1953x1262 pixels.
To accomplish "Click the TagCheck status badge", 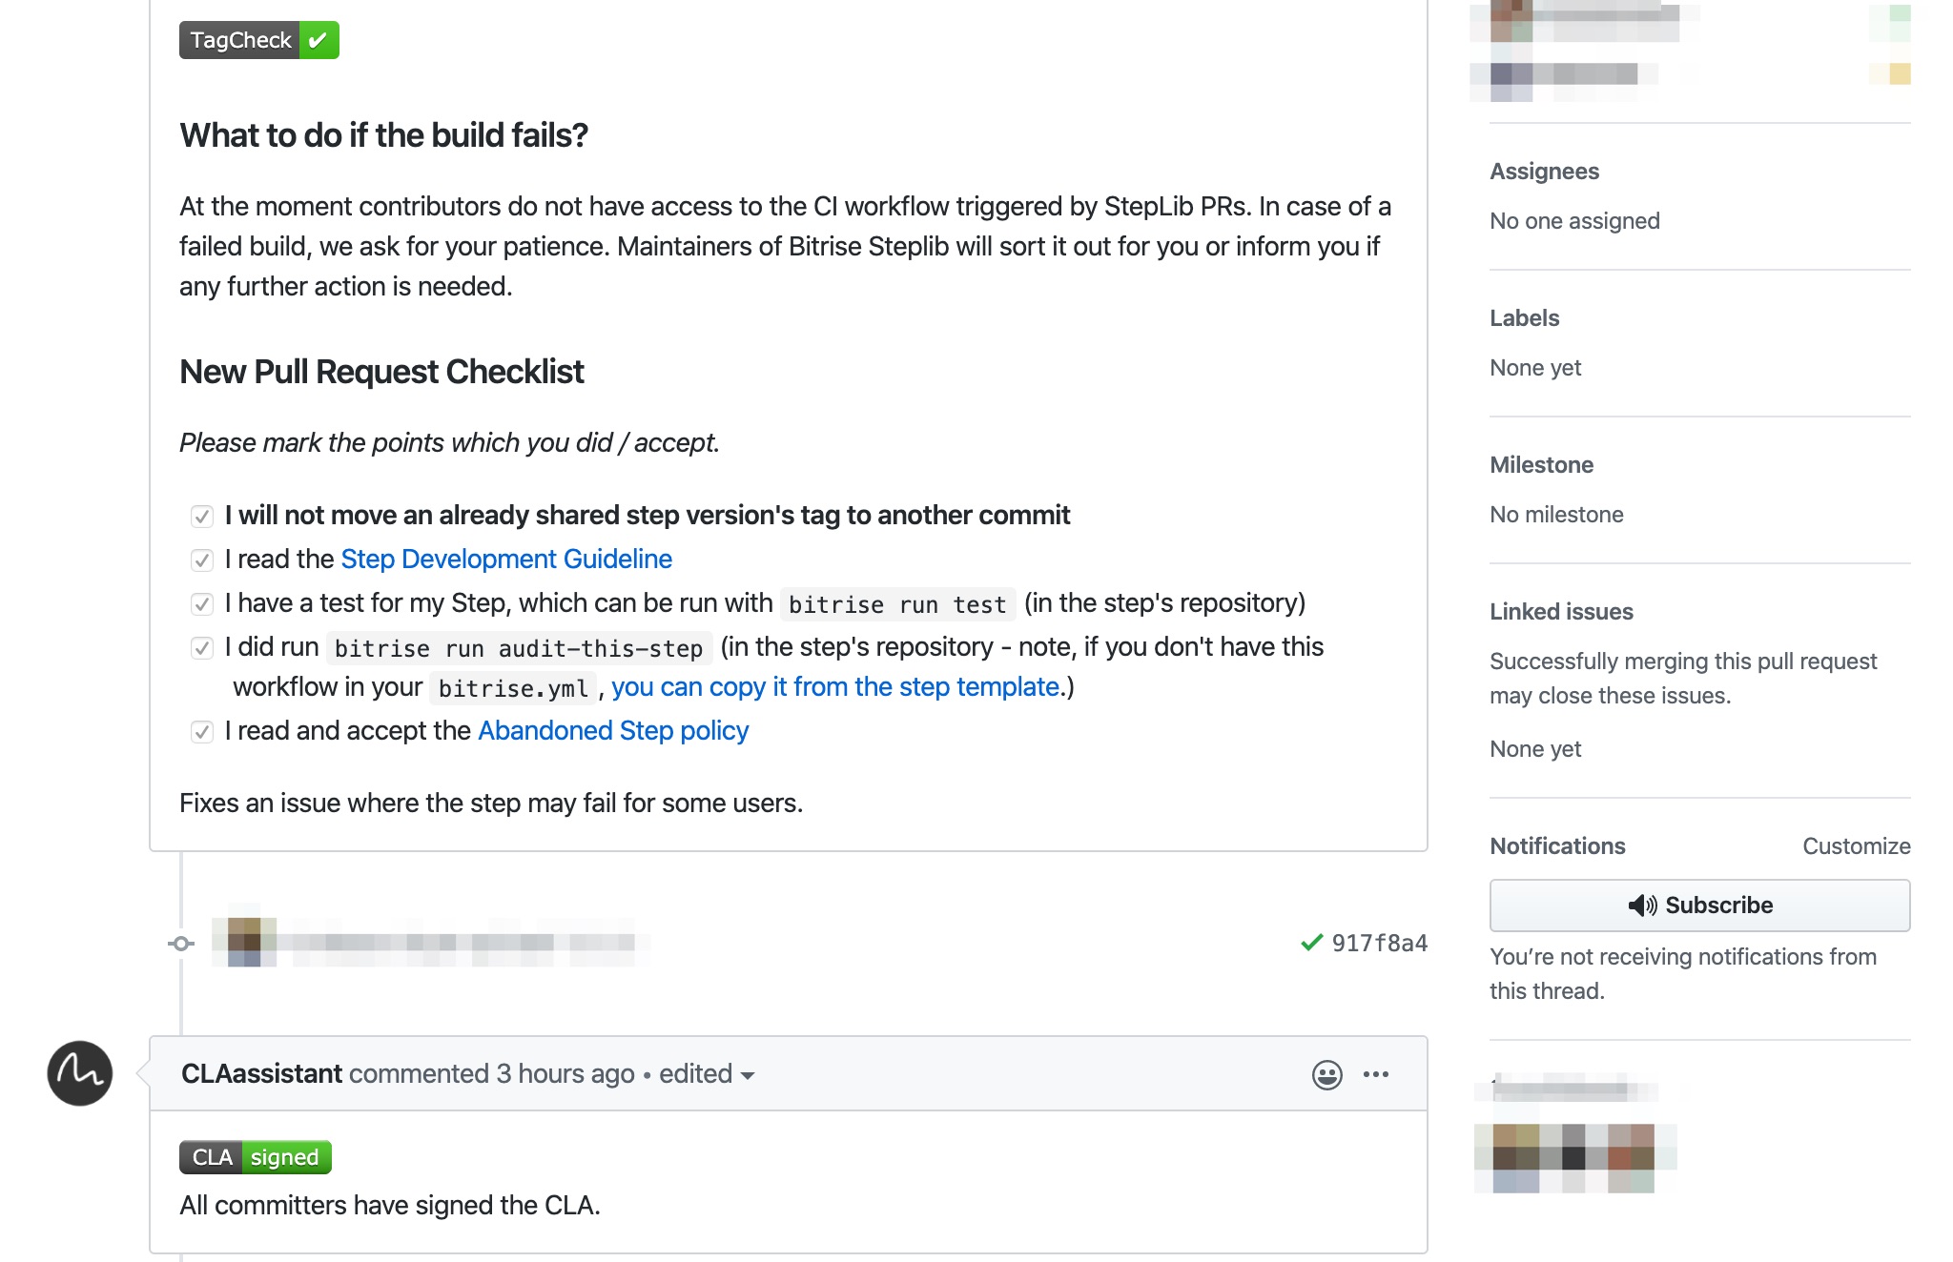I will pyautogui.click(x=259, y=40).
